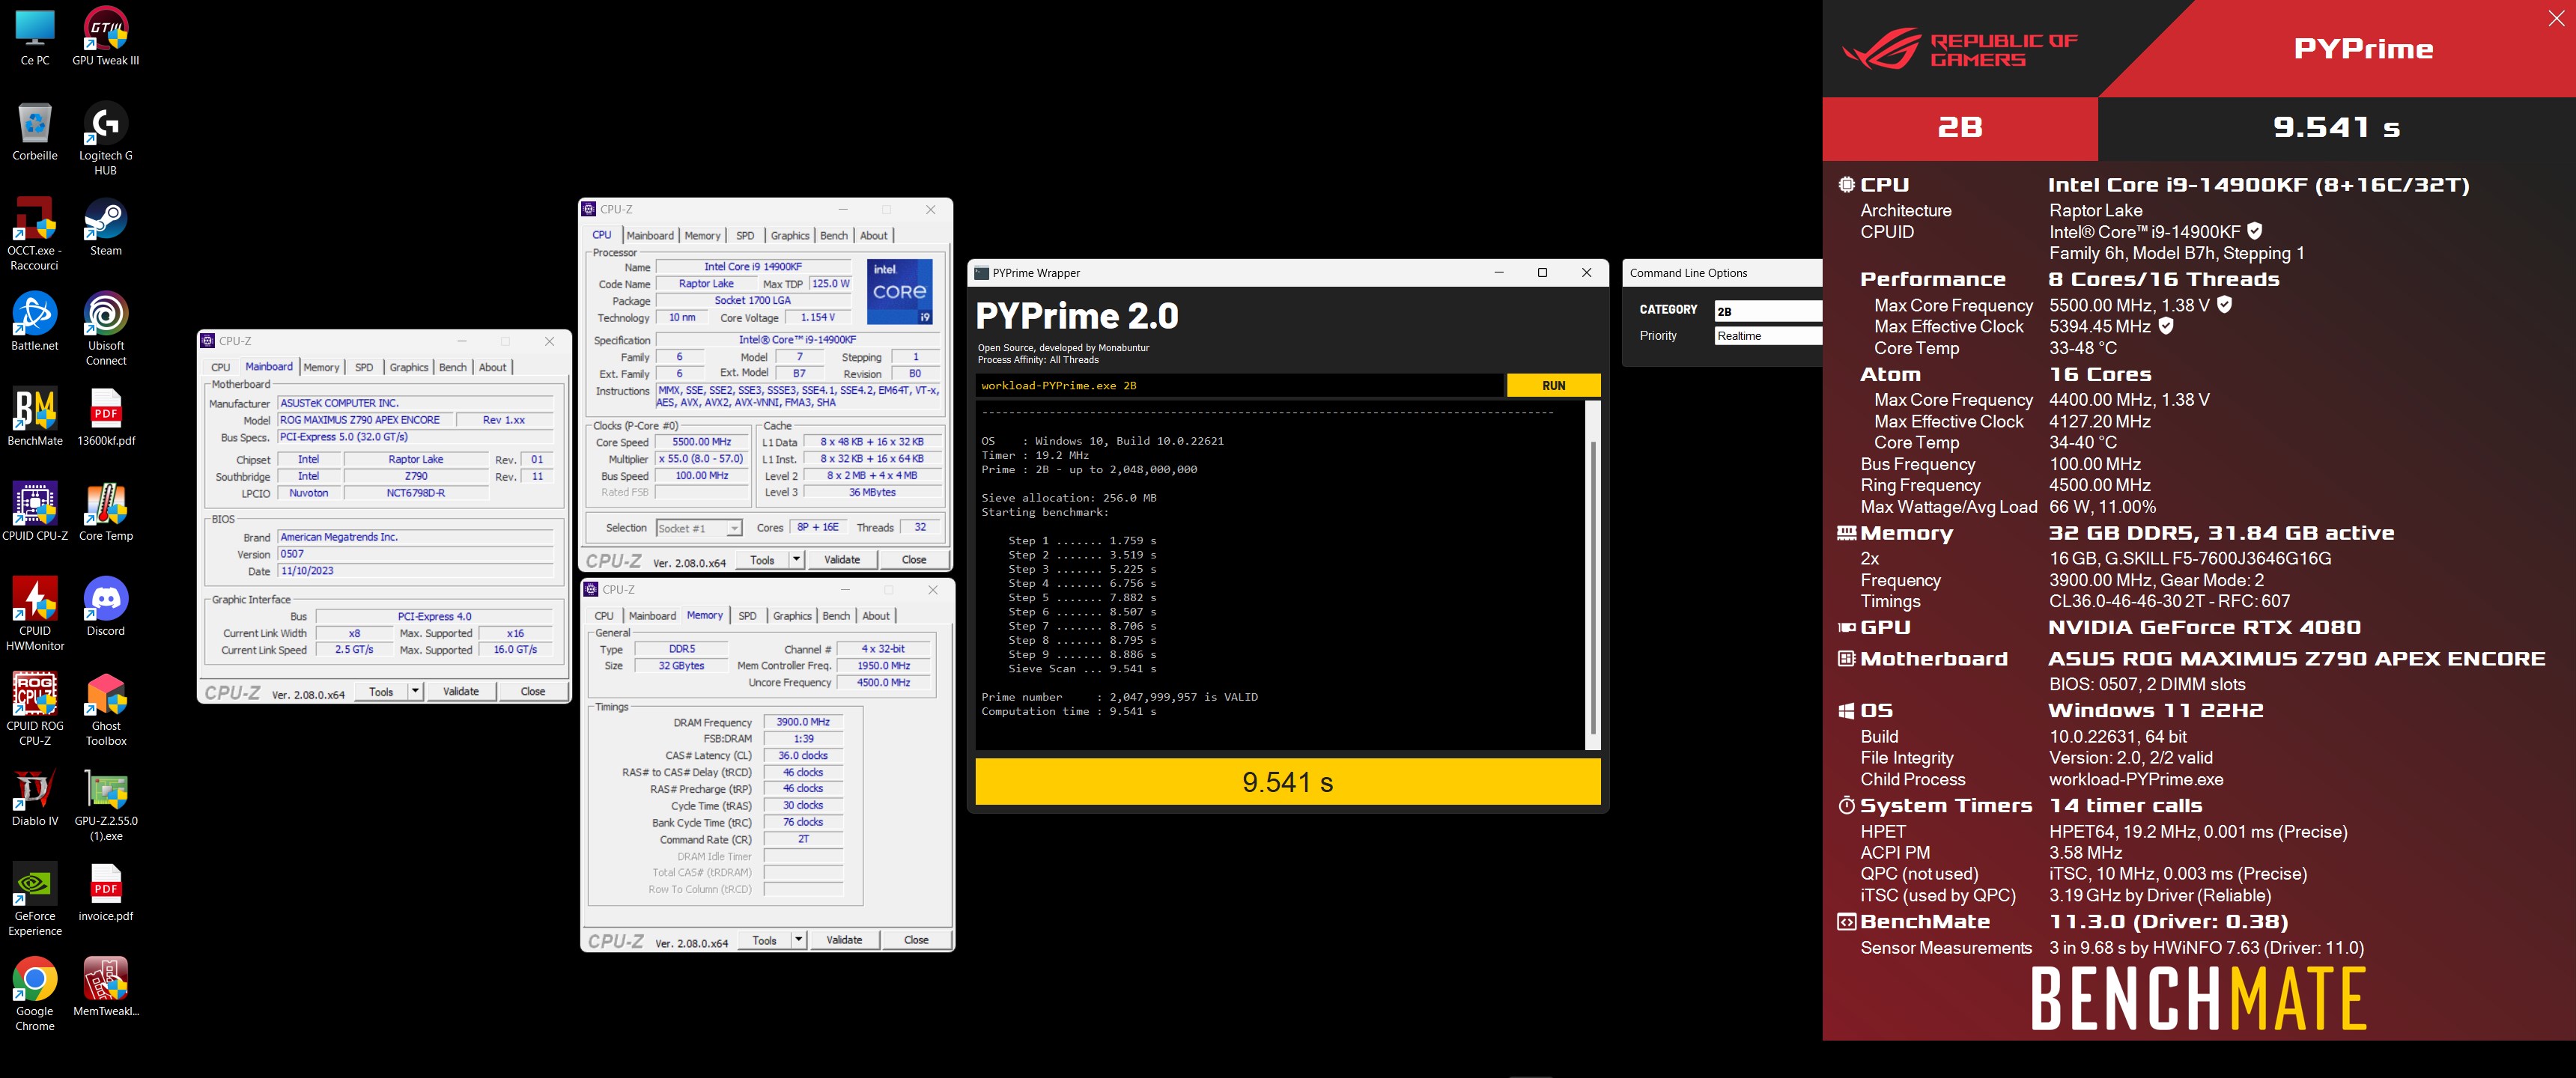This screenshot has width=2576, height=1078.
Task: Select the BIOS Version 0507 field
Action: point(415,554)
